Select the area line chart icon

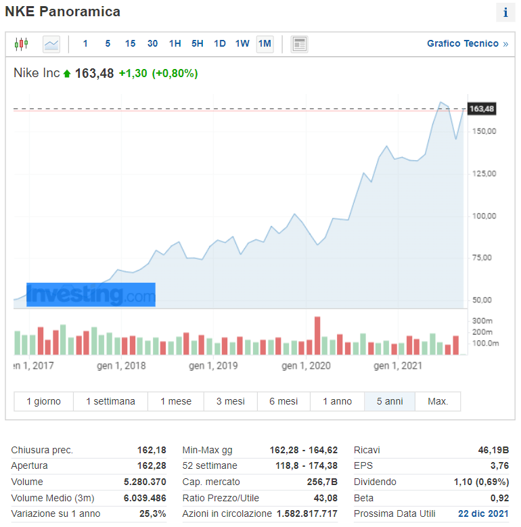coord(51,44)
